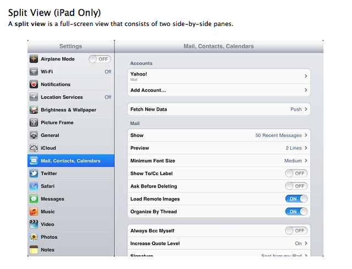Tap the Photos sunflower icon
This screenshot has height=269, width=352.
pos(34,237)
